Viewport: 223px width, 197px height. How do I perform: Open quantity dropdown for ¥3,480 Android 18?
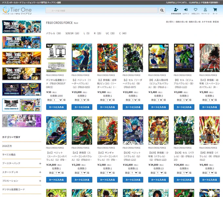point(160,100)
